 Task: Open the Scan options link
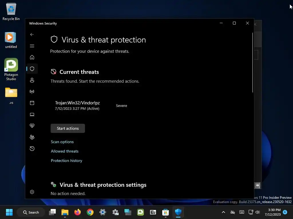pyautogui.click(x=62, y=142)
